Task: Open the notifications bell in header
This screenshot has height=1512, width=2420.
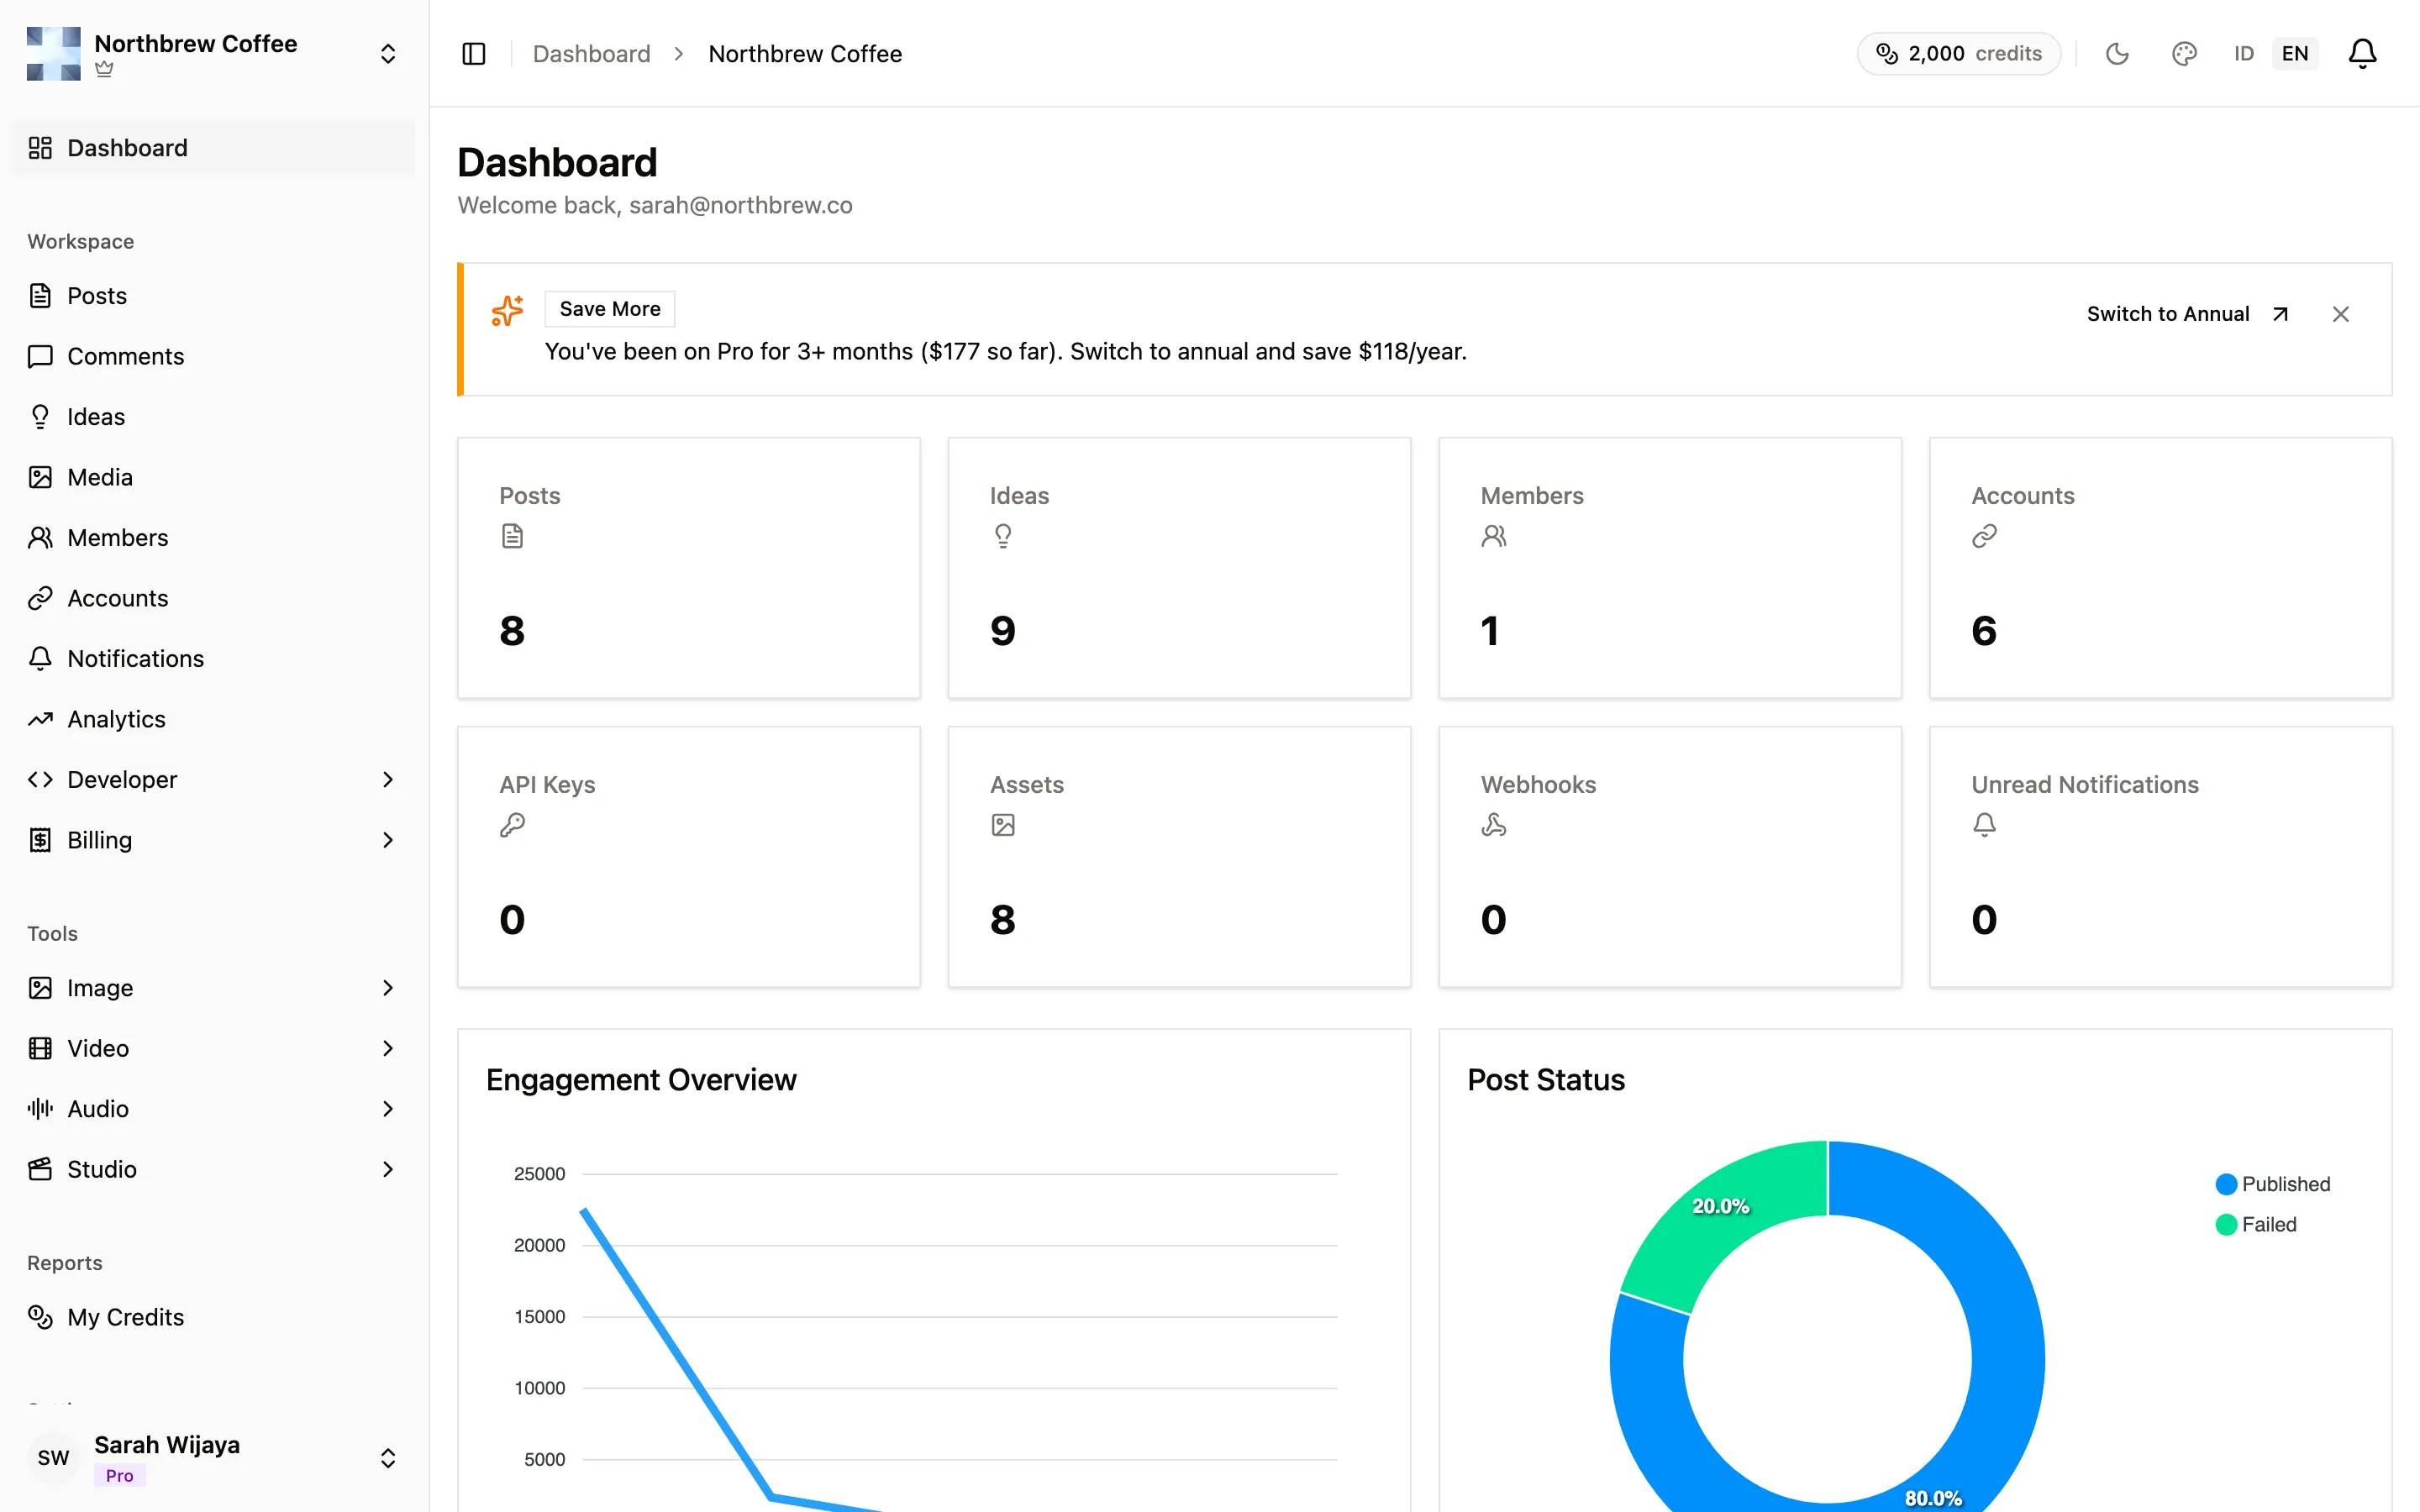Action: pos(2362,54)
